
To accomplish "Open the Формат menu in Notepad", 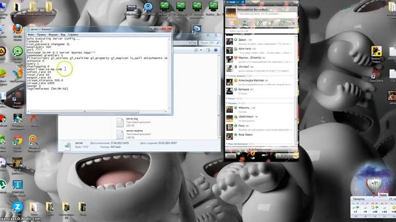I will click(x=53, y=35).
